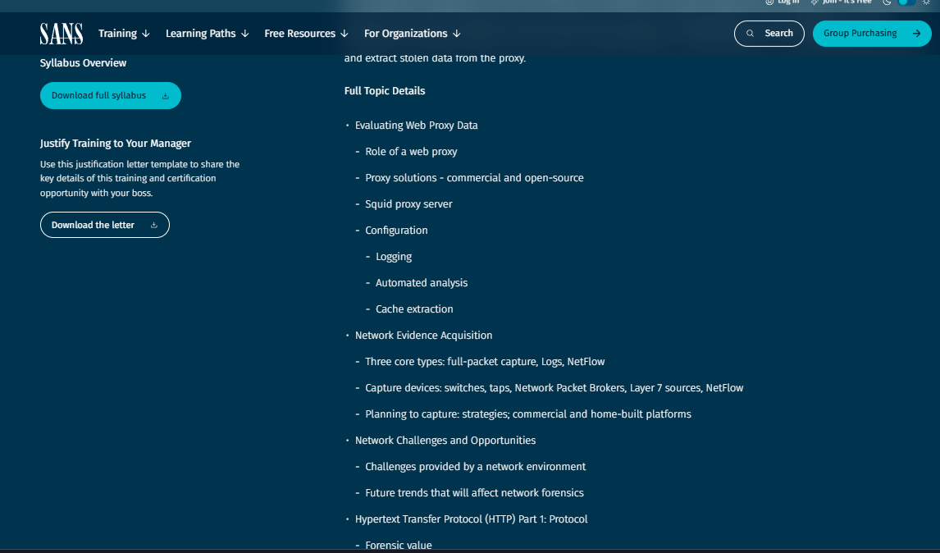940x553 pixels.
Task: Click Download full syllabus button
Action: pyautogui.click(x=110, y=95)
